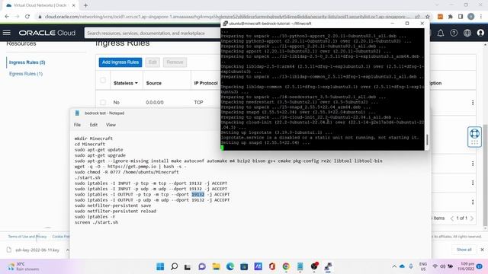Open actions menu for first ingress rule
The image size is (488, 274).
[473, 102]
